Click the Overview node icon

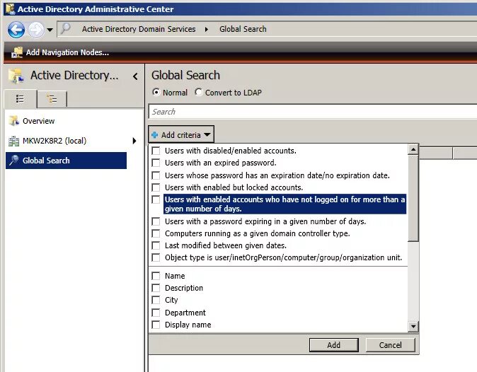pos(14,121)
